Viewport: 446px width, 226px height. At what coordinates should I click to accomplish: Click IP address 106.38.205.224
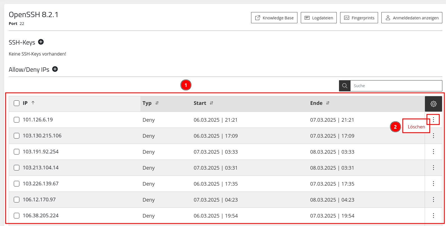tap(41, 216)
